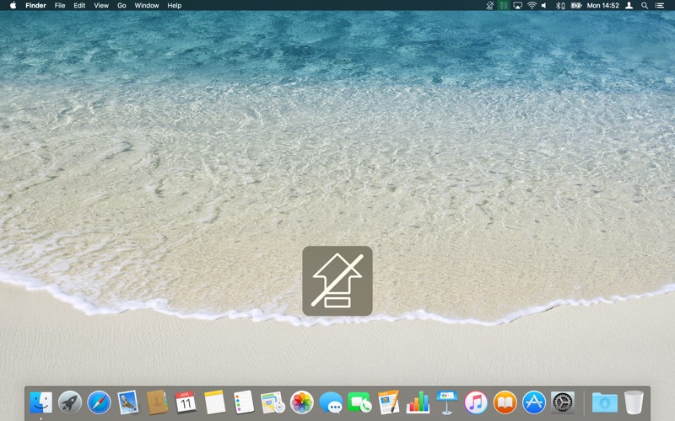
Task: Open the File menu
Action: coord(60,6)
